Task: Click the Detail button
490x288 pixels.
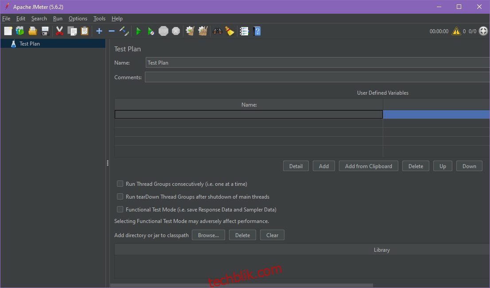Action: click(x=296, y=166)
